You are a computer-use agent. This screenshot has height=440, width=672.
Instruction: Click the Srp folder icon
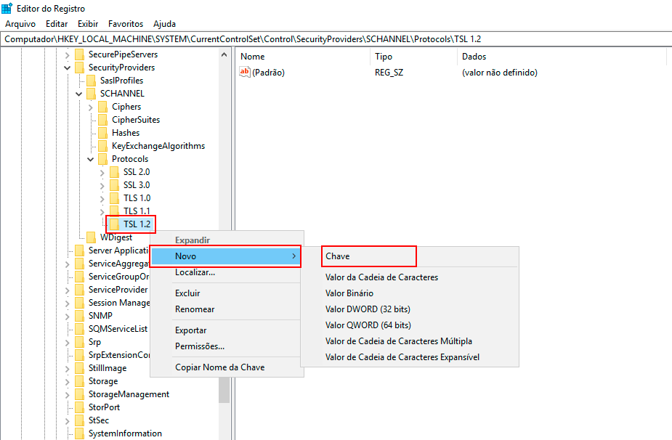pyautogui.click(x=80, y=342)
